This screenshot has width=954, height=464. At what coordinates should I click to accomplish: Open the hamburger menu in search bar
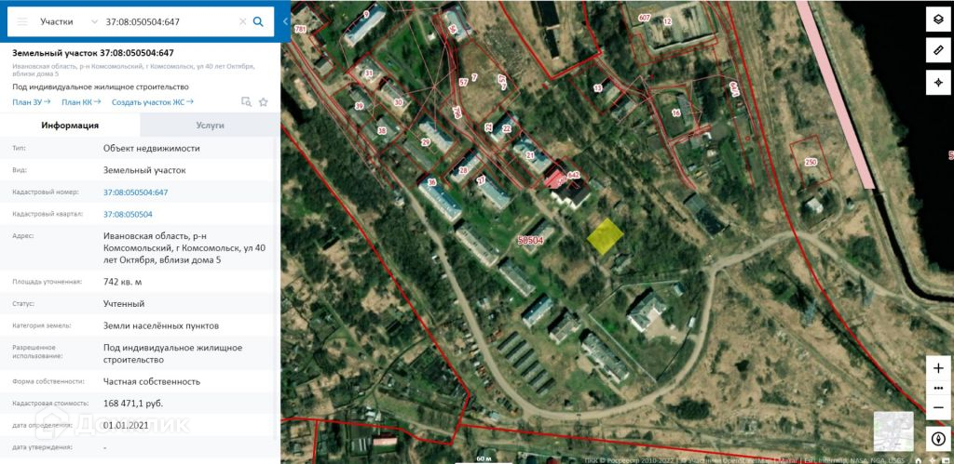[22, 21]
